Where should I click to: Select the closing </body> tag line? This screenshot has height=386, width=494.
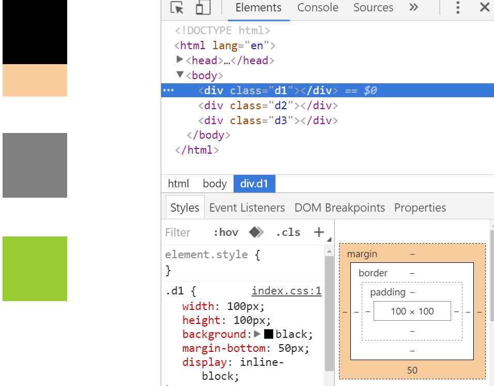208,135
